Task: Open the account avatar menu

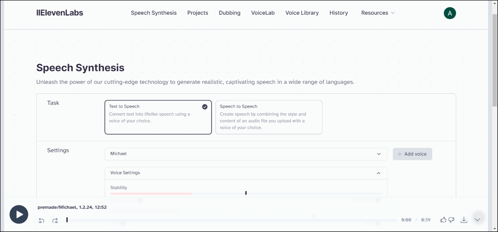Action: click(x=450, y=13)
